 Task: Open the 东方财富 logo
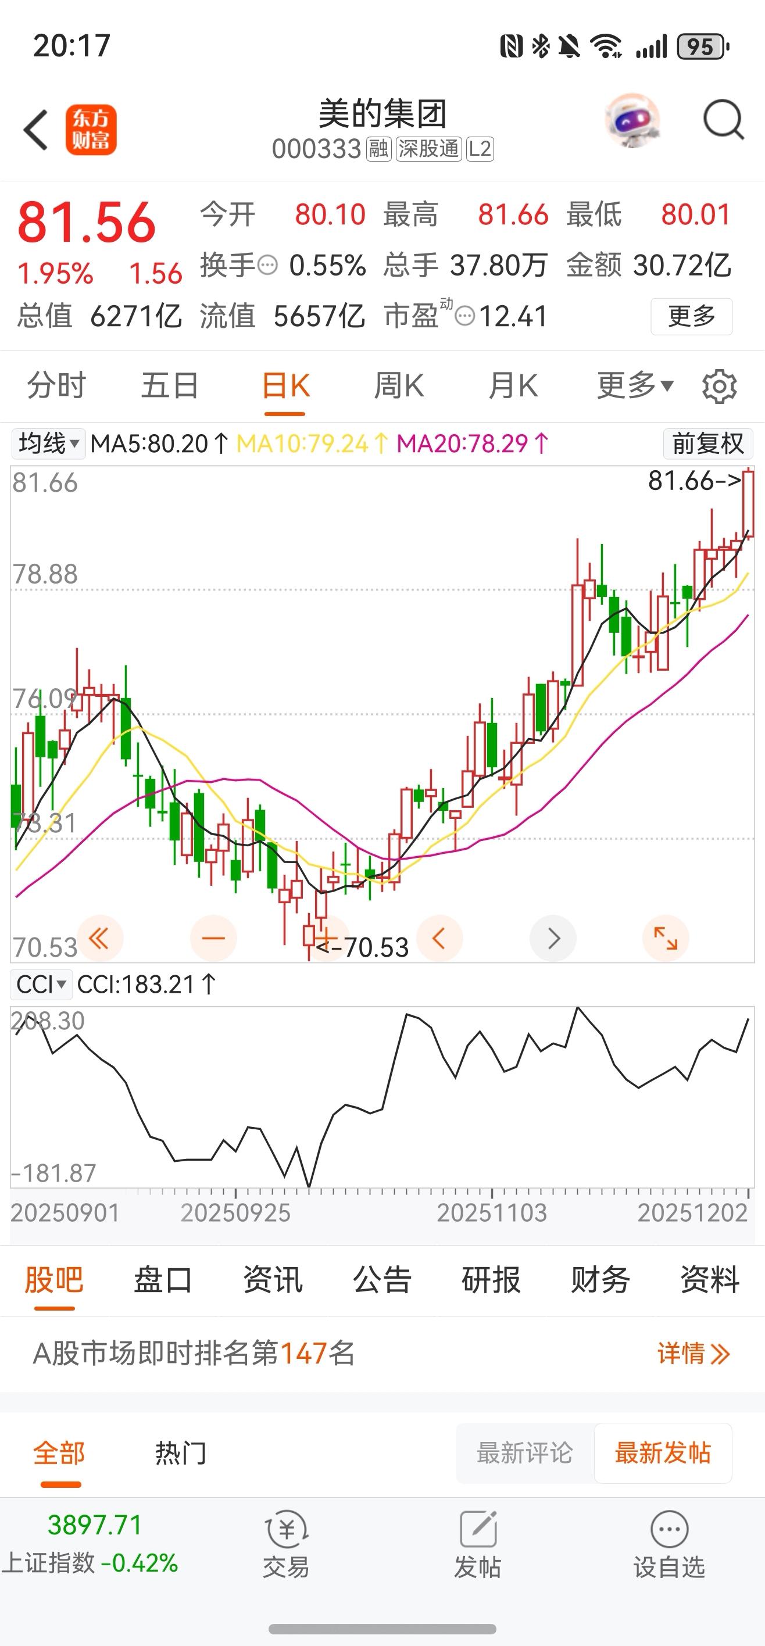[x=91, y=130]
